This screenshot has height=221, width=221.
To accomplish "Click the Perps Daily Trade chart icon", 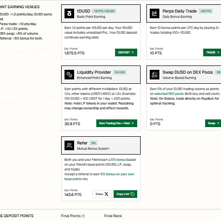I will pos(155,13).
